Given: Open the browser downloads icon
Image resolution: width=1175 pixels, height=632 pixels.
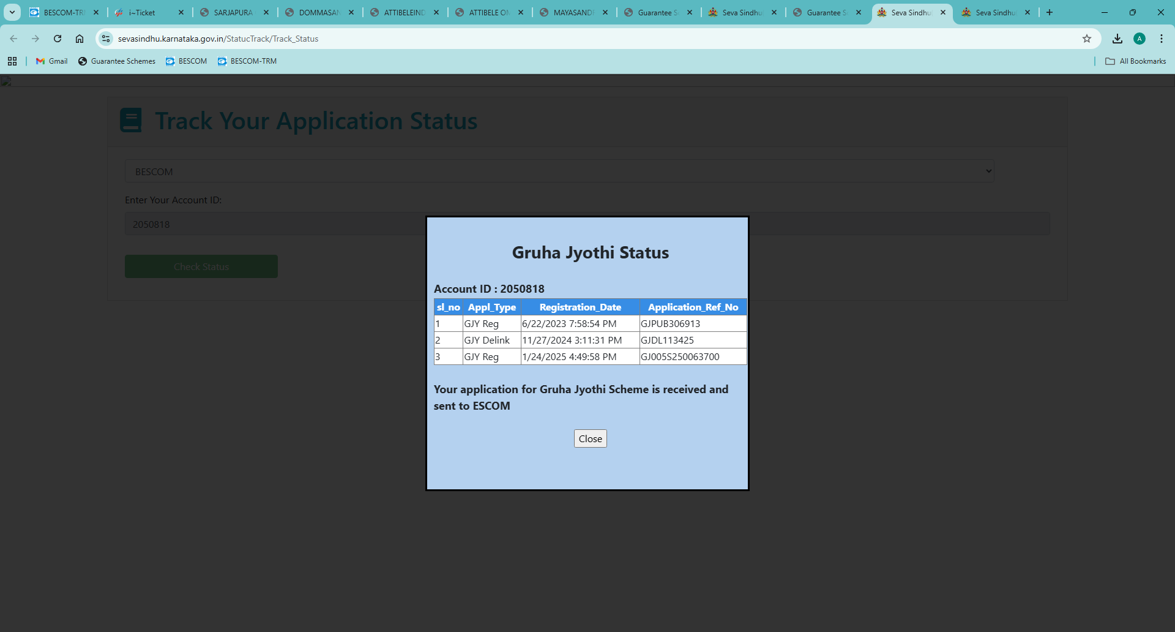Looking at the screenshot, I should pos(1117,39).
